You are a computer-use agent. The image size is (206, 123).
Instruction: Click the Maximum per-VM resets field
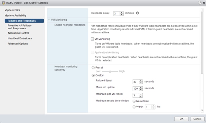[x=136, y=95]
